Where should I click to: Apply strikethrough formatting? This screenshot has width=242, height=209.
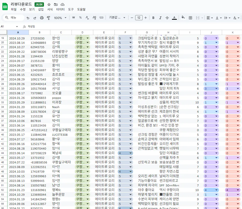click(167, 18)
